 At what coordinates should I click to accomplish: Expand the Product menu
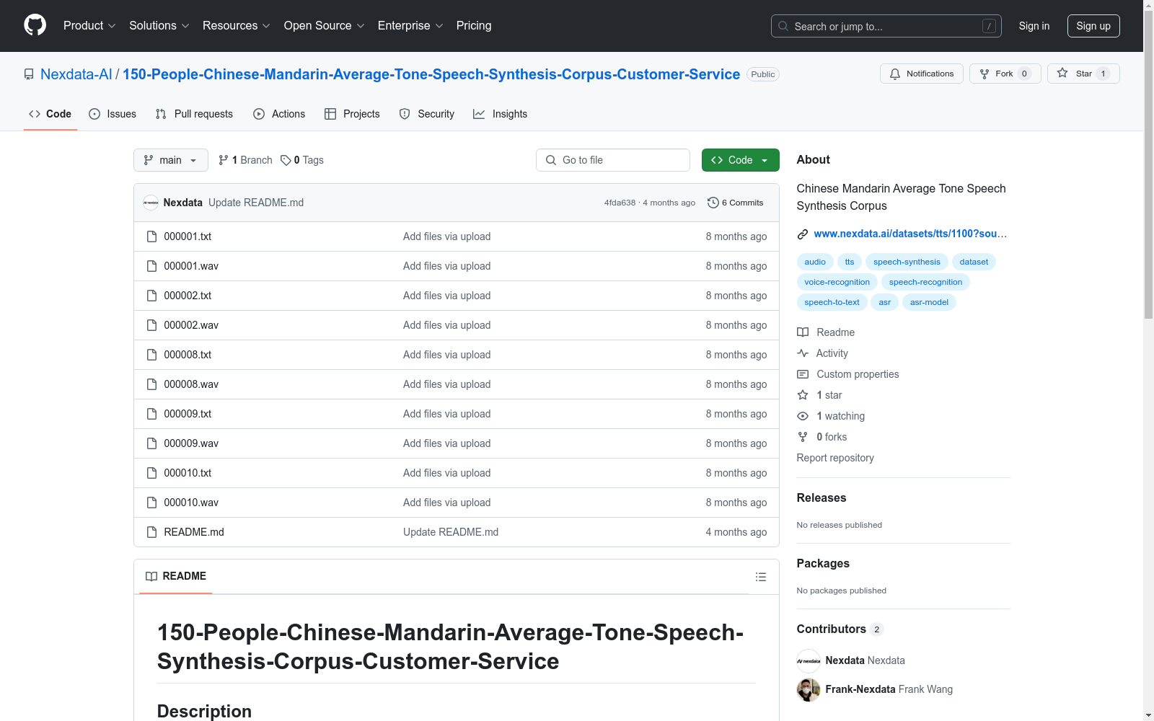pyautogui.click(x=89, y=26)
